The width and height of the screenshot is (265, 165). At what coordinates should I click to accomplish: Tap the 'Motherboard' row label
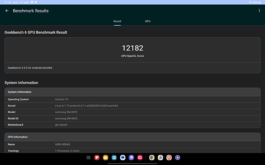click(x=15, y=125)
